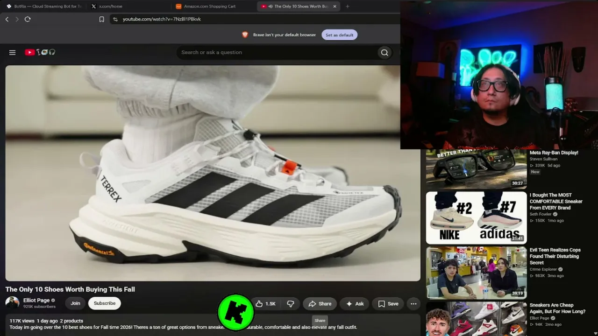This screenshot has height=336, width=598.
Task: Open Elliot Page channel name link
Action: point(36,301)
